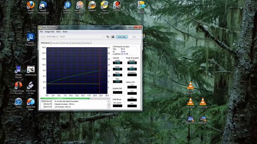257x144 pixels.
Task: Click the 1/3 access time value 200 ms
Action: tap(132, 69)
